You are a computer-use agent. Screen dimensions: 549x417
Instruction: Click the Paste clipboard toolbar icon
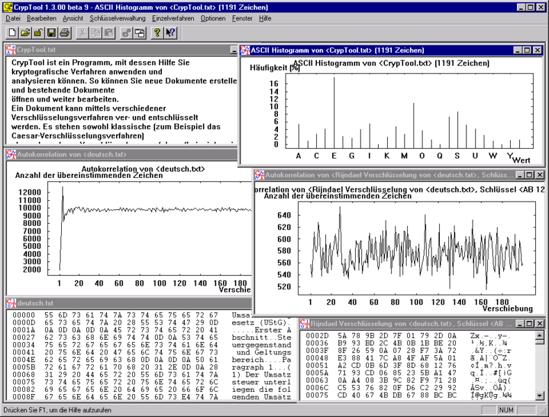(x=108, y=33)
